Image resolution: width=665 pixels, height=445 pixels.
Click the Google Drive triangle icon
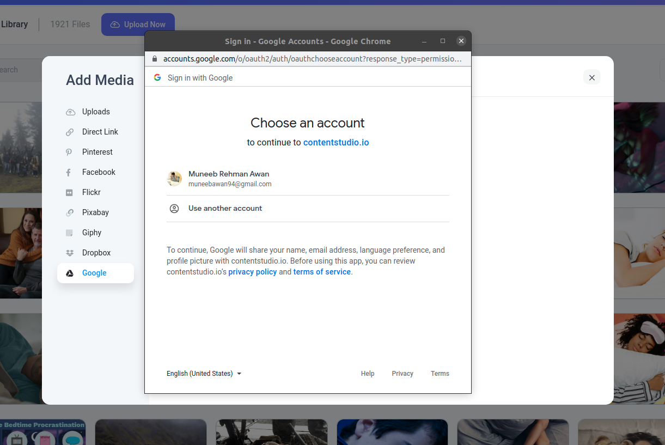point(70,273)
